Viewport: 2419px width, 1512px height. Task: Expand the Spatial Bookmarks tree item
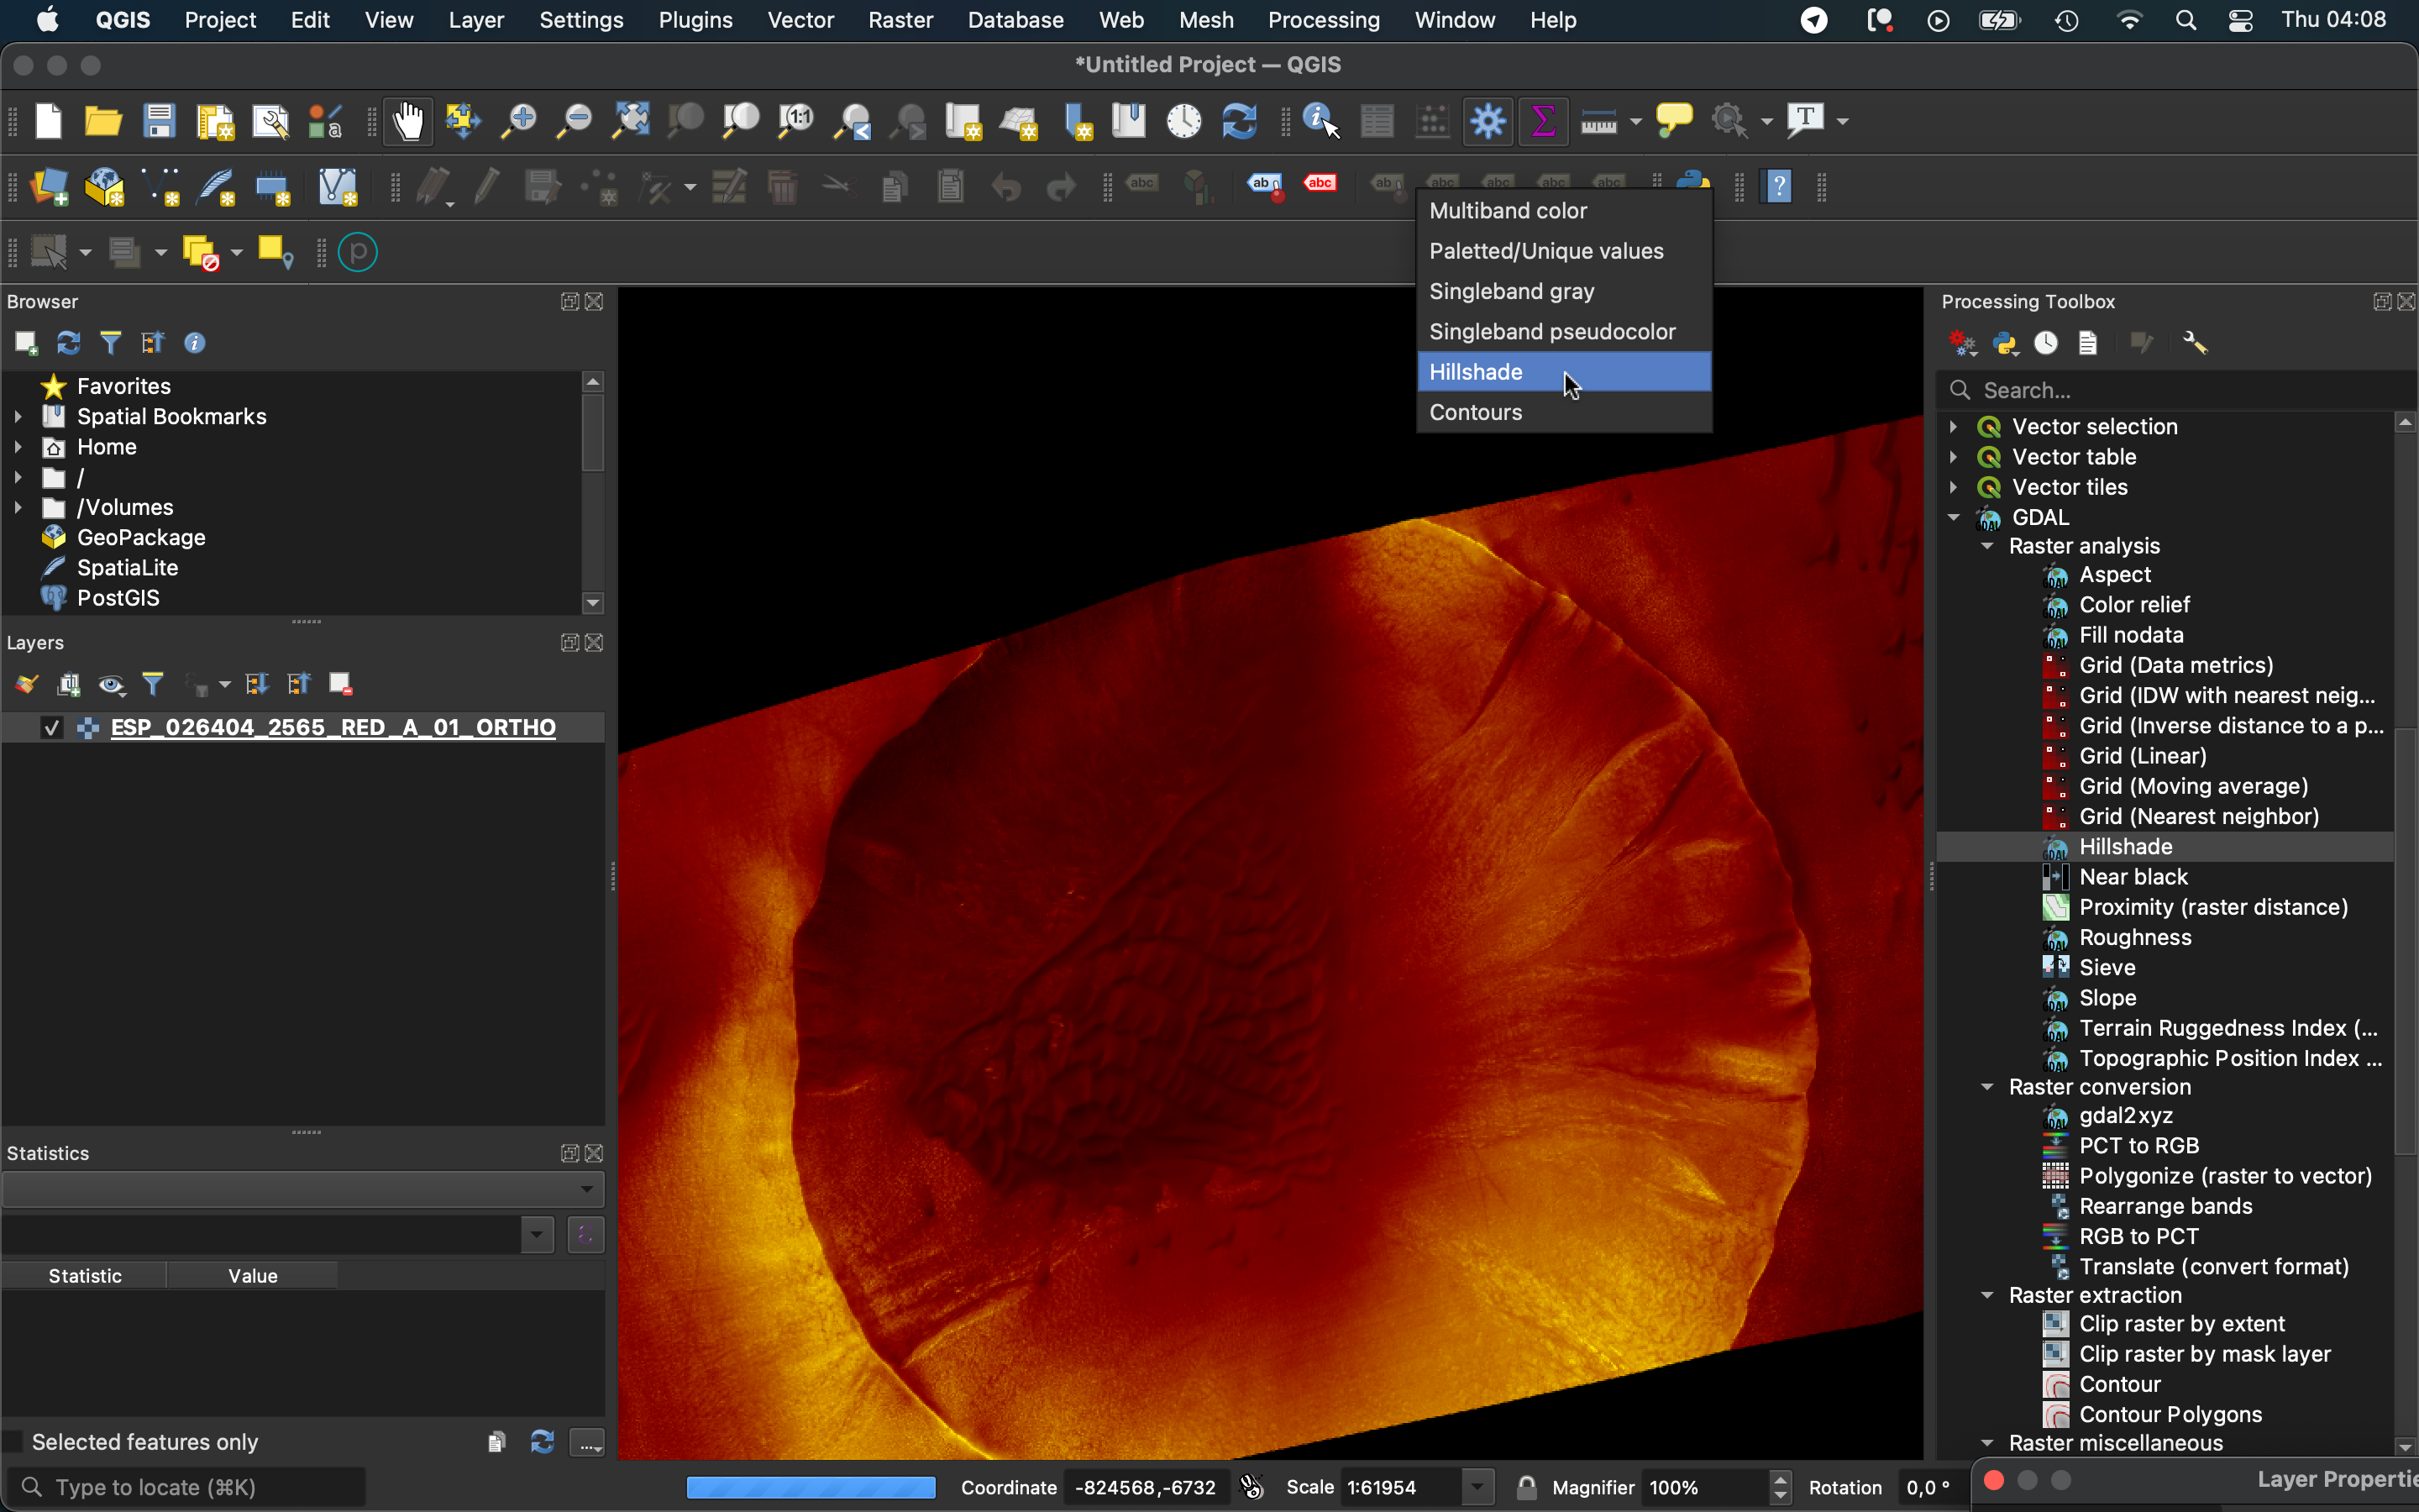click(18, 417)
